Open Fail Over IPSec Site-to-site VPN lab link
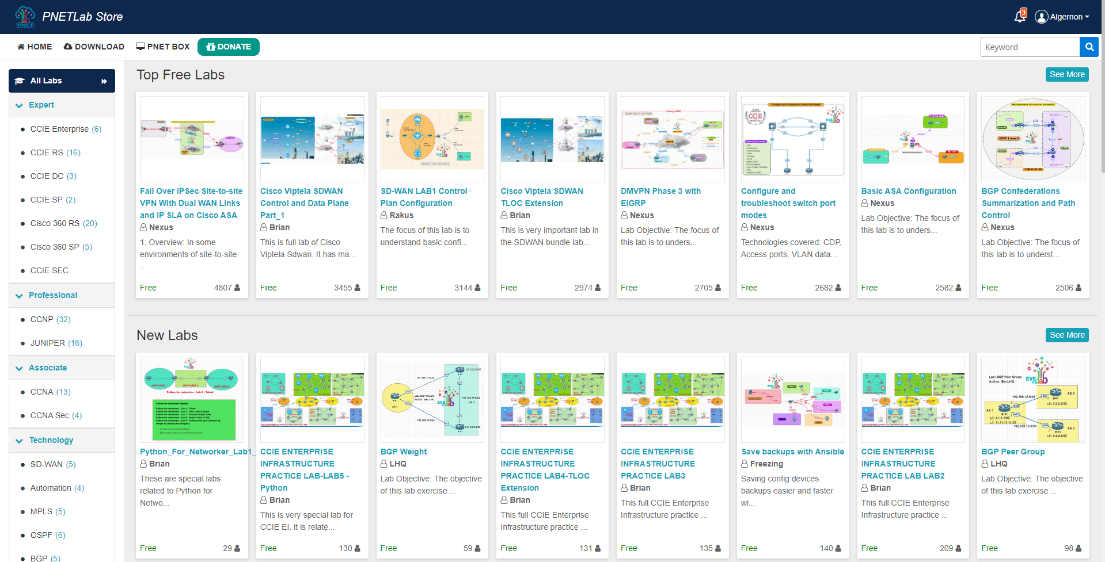Viewport: 1105px width, 562px height. click(191, 203)
